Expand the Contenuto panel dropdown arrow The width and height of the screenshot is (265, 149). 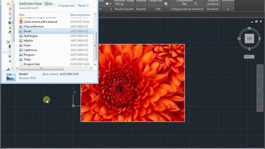[x=228, y=9]
